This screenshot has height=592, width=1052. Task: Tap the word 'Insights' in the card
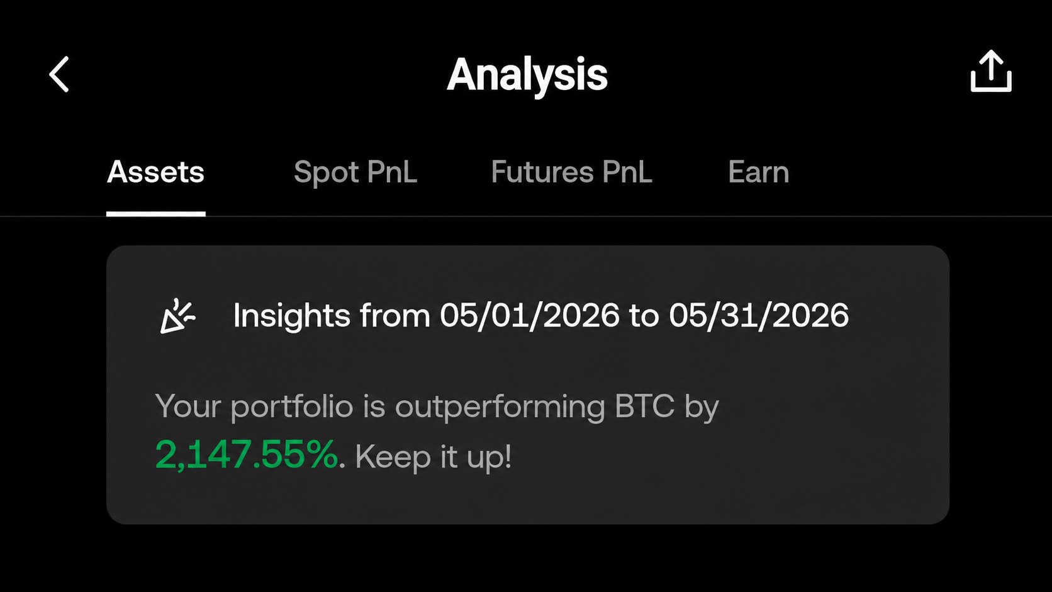pyautogui.click(x=291, y=315)
